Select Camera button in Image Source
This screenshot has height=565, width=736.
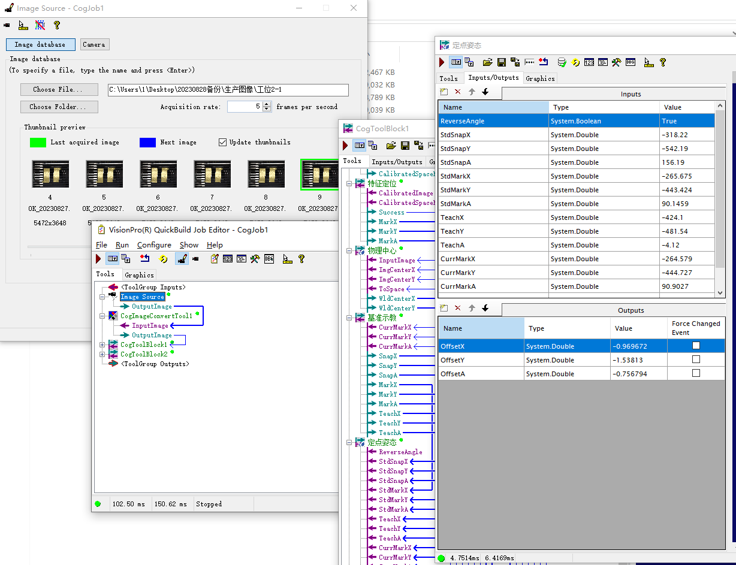(x=94, y=44)
